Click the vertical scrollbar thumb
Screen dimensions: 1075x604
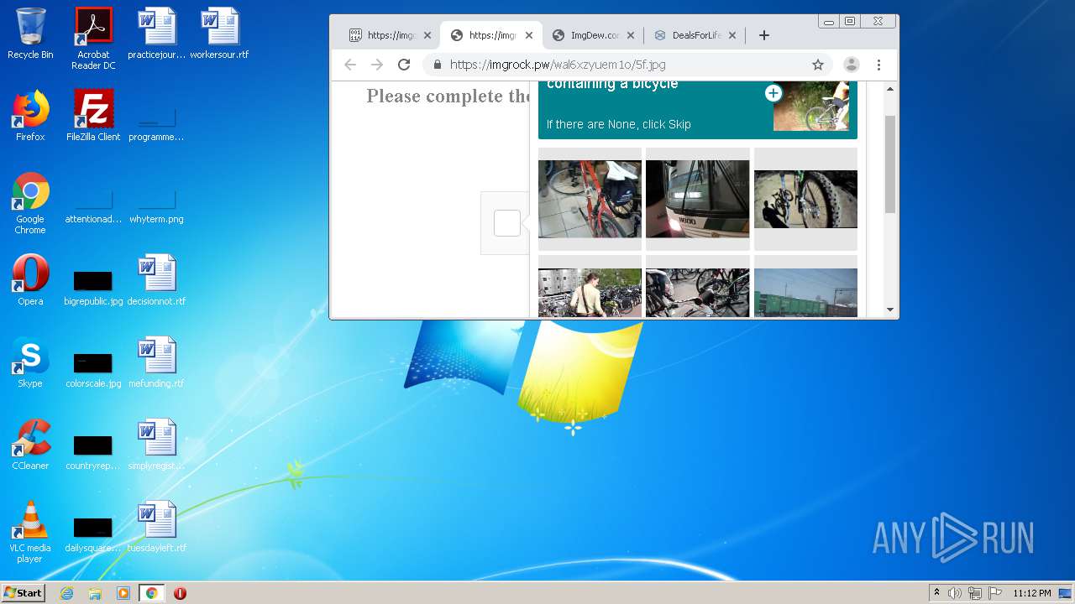click(890, 164)
